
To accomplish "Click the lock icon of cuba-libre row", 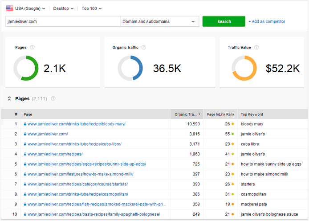I will click(x=25, y=144).
